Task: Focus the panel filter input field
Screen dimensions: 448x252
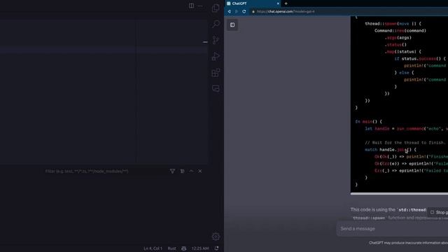Action: pos(106,171)
